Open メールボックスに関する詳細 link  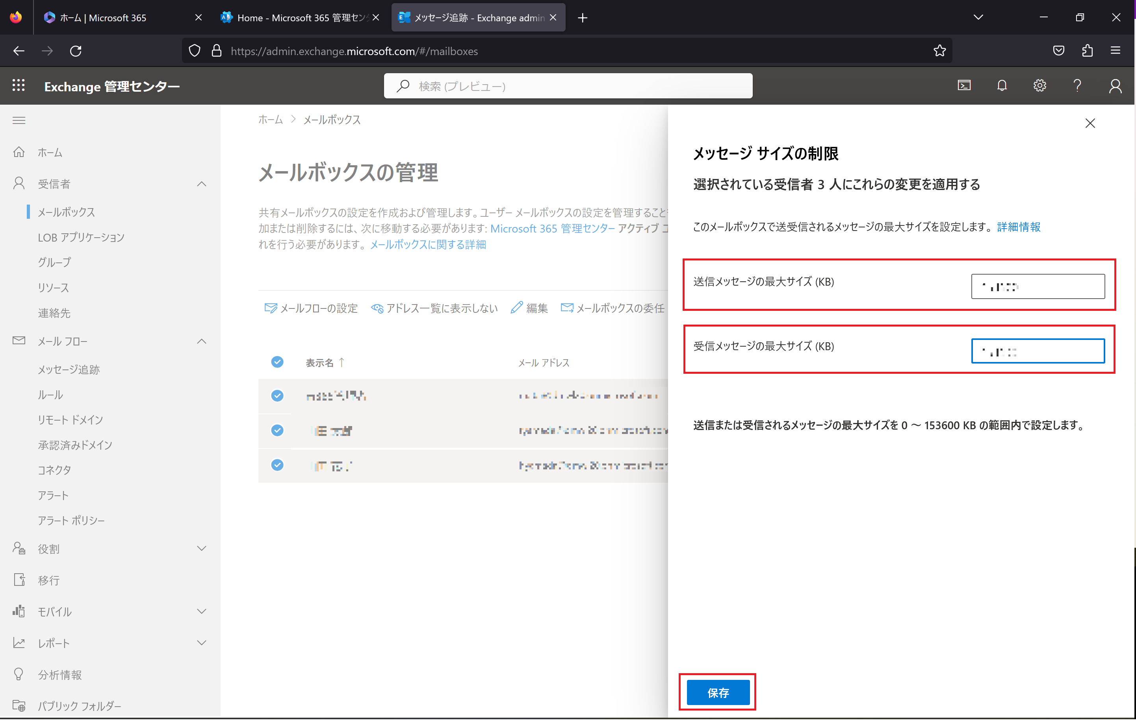point(428,245)
